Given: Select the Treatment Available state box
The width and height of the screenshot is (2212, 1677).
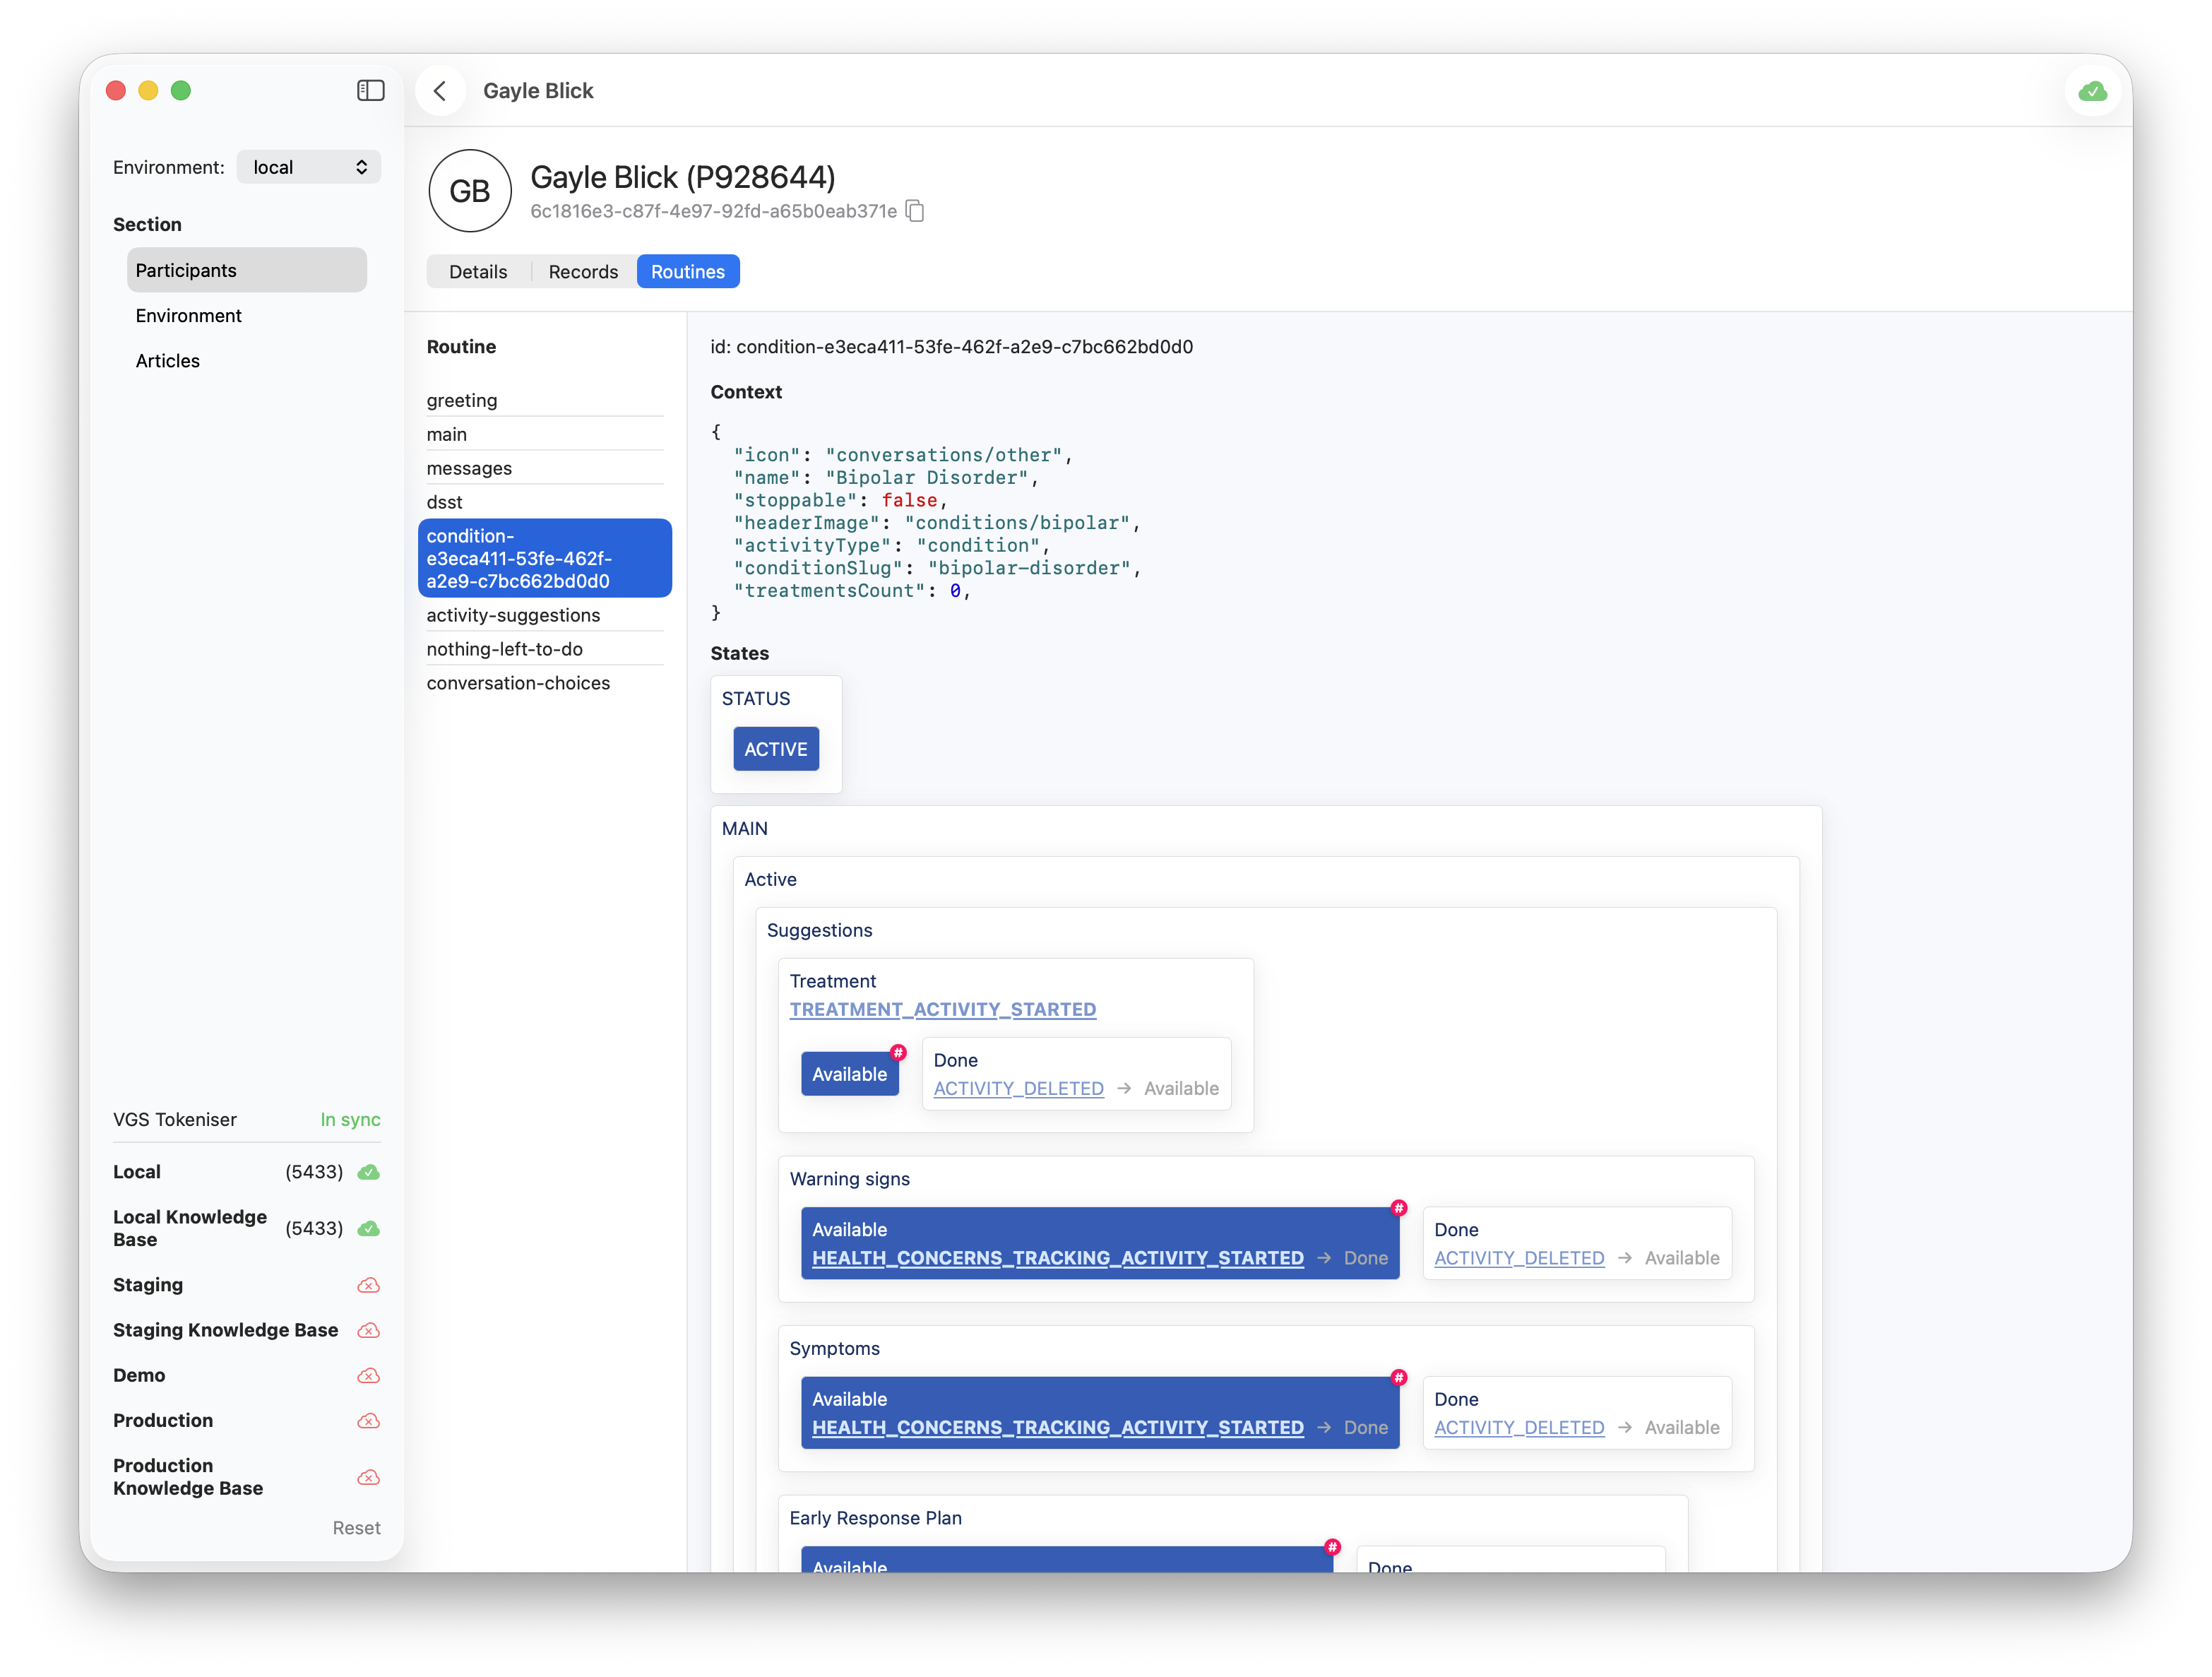Looking at the screenshot, I should pyautogui.click(x=849, y=1074).
